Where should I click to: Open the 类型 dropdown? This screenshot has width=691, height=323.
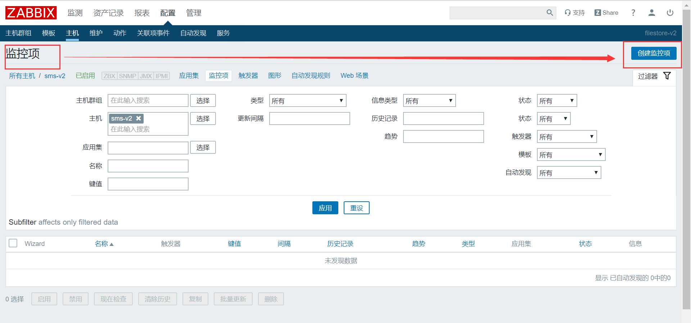tap(308, 100)
